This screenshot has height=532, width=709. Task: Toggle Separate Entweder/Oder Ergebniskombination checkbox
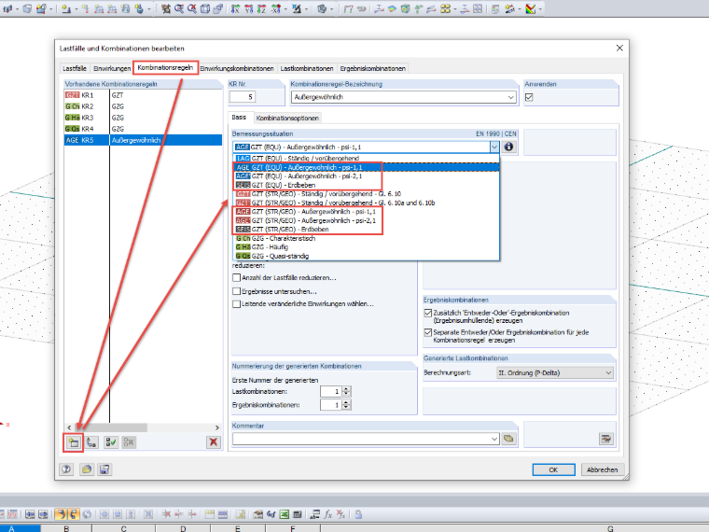428,332
